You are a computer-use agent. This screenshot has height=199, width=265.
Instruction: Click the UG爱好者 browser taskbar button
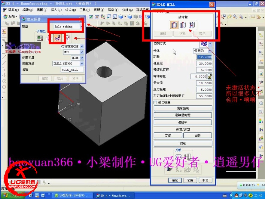click(72, 195)
